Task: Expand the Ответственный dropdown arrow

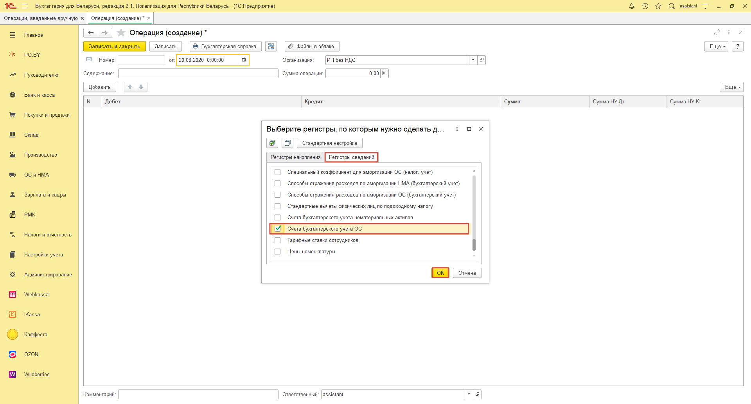Action: click(x=469, y=394)
